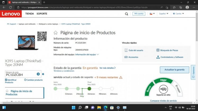Select the 48meses warranty timeline point
The image size is (198, 111).
click(101, 89)
